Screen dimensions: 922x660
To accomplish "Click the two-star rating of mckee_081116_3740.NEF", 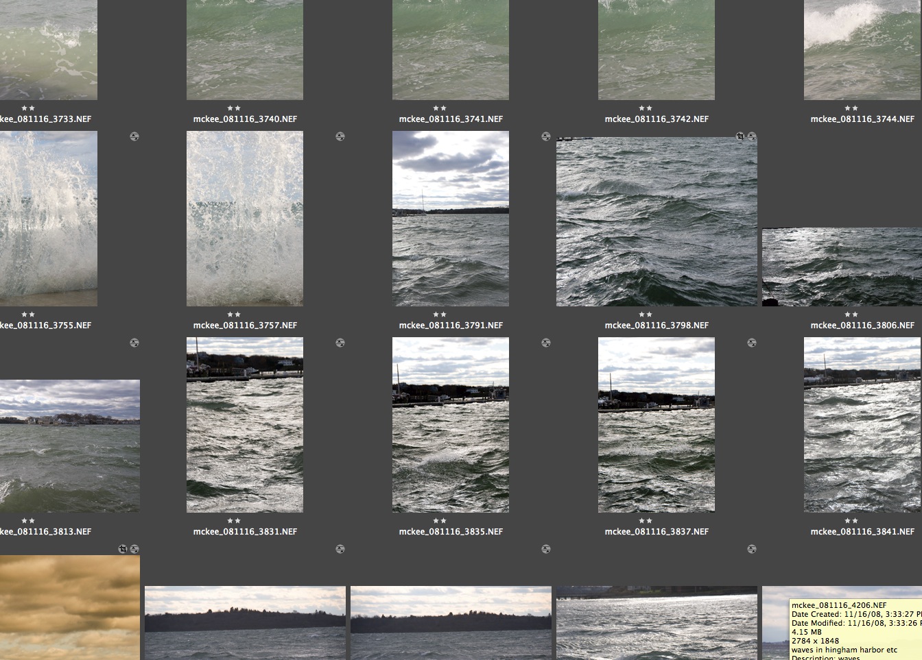I will (x=234, y=108).
